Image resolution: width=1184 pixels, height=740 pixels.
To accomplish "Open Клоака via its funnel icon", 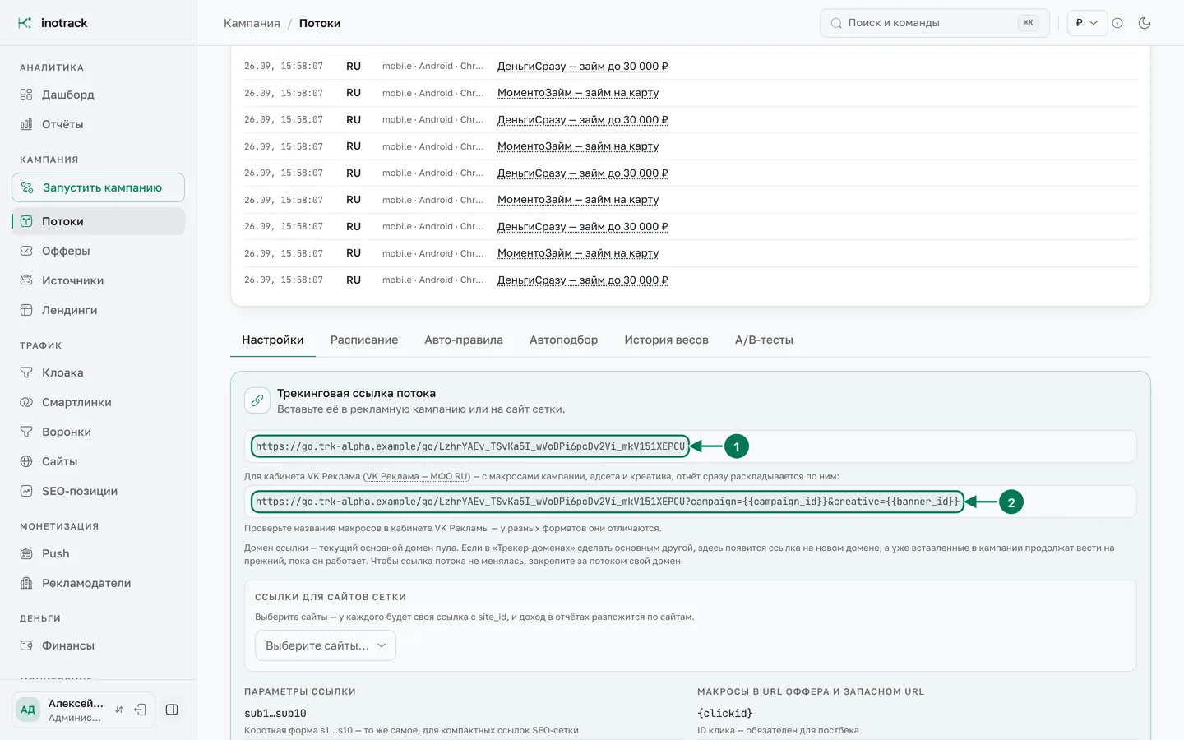I will pos(26,372).
